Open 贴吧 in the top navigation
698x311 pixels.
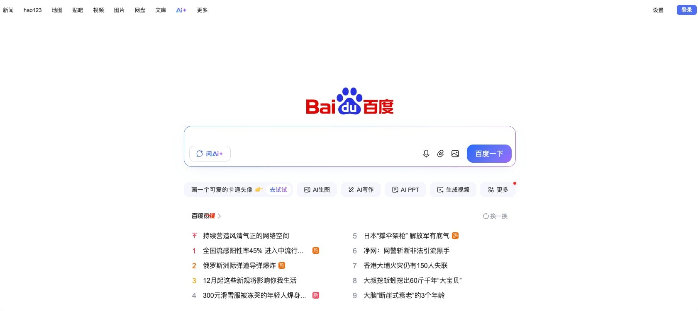pos(78,10)
